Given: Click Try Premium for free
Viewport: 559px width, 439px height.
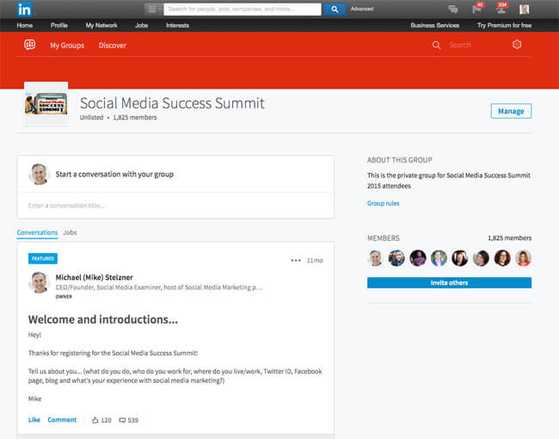Looking at the screenshot, I should click(x=505, y=25).
